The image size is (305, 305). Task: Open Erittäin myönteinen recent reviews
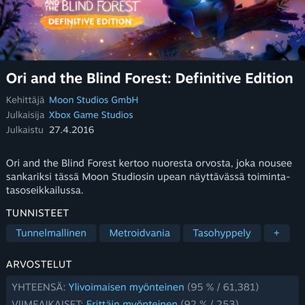tap(132, 302)
